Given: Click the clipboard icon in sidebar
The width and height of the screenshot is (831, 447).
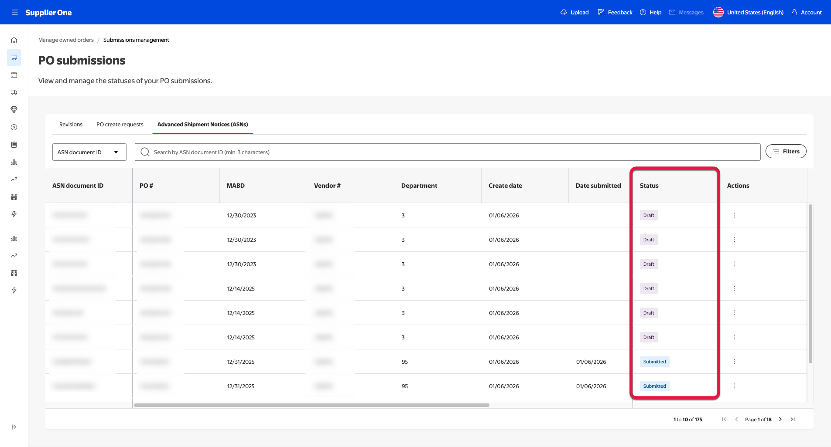Looking at the screenshot, I should [14, 145].
